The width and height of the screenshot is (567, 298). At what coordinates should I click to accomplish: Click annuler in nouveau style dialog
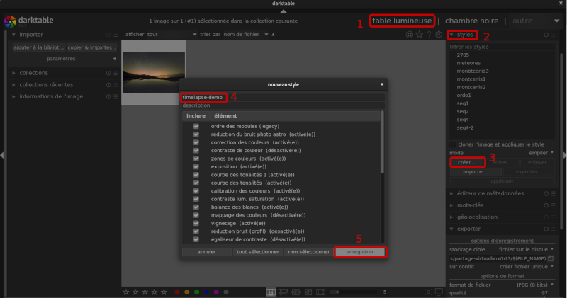pyautogui.click(x=206, y=252)
